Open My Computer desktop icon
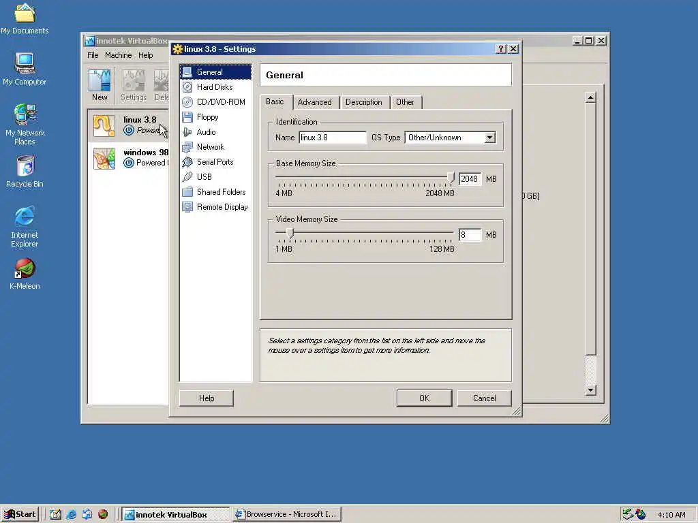 coord(25,69)
